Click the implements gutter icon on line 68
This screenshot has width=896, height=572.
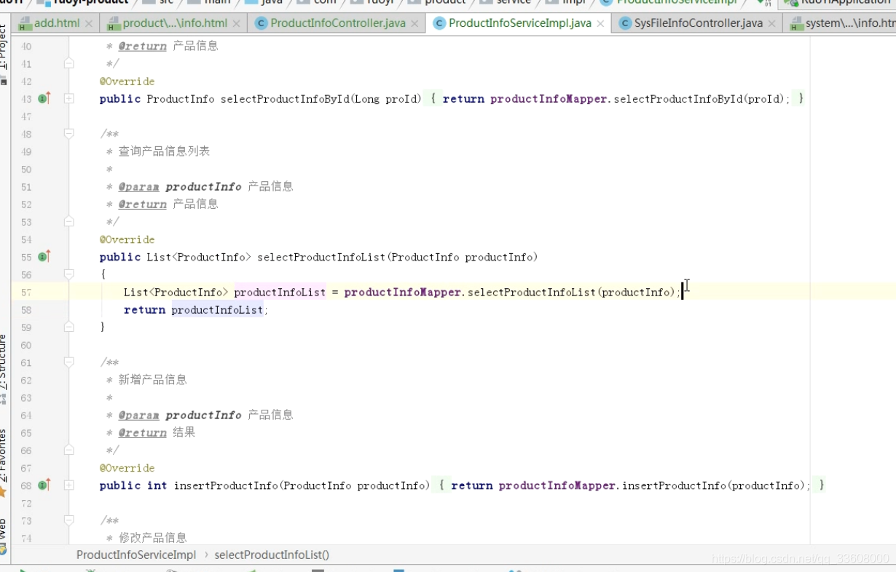44,485
